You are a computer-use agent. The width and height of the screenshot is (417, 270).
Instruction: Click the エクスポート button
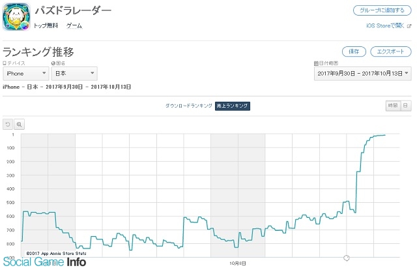coord(390,52)
